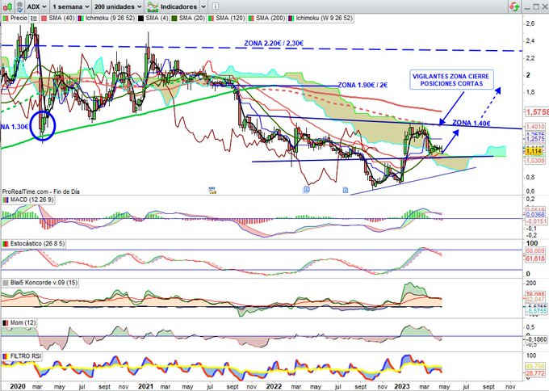Click the SMA (4) black color swatch
The height and width of the screenshot is (391, 549).
tap(140, 18)
